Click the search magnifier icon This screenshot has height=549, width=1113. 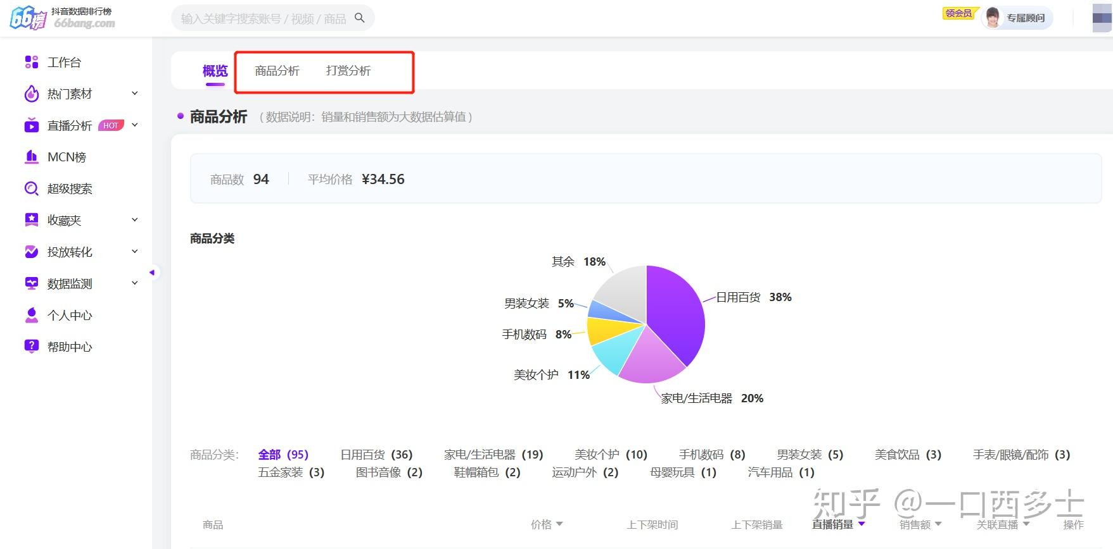click(x=359, y=18)
